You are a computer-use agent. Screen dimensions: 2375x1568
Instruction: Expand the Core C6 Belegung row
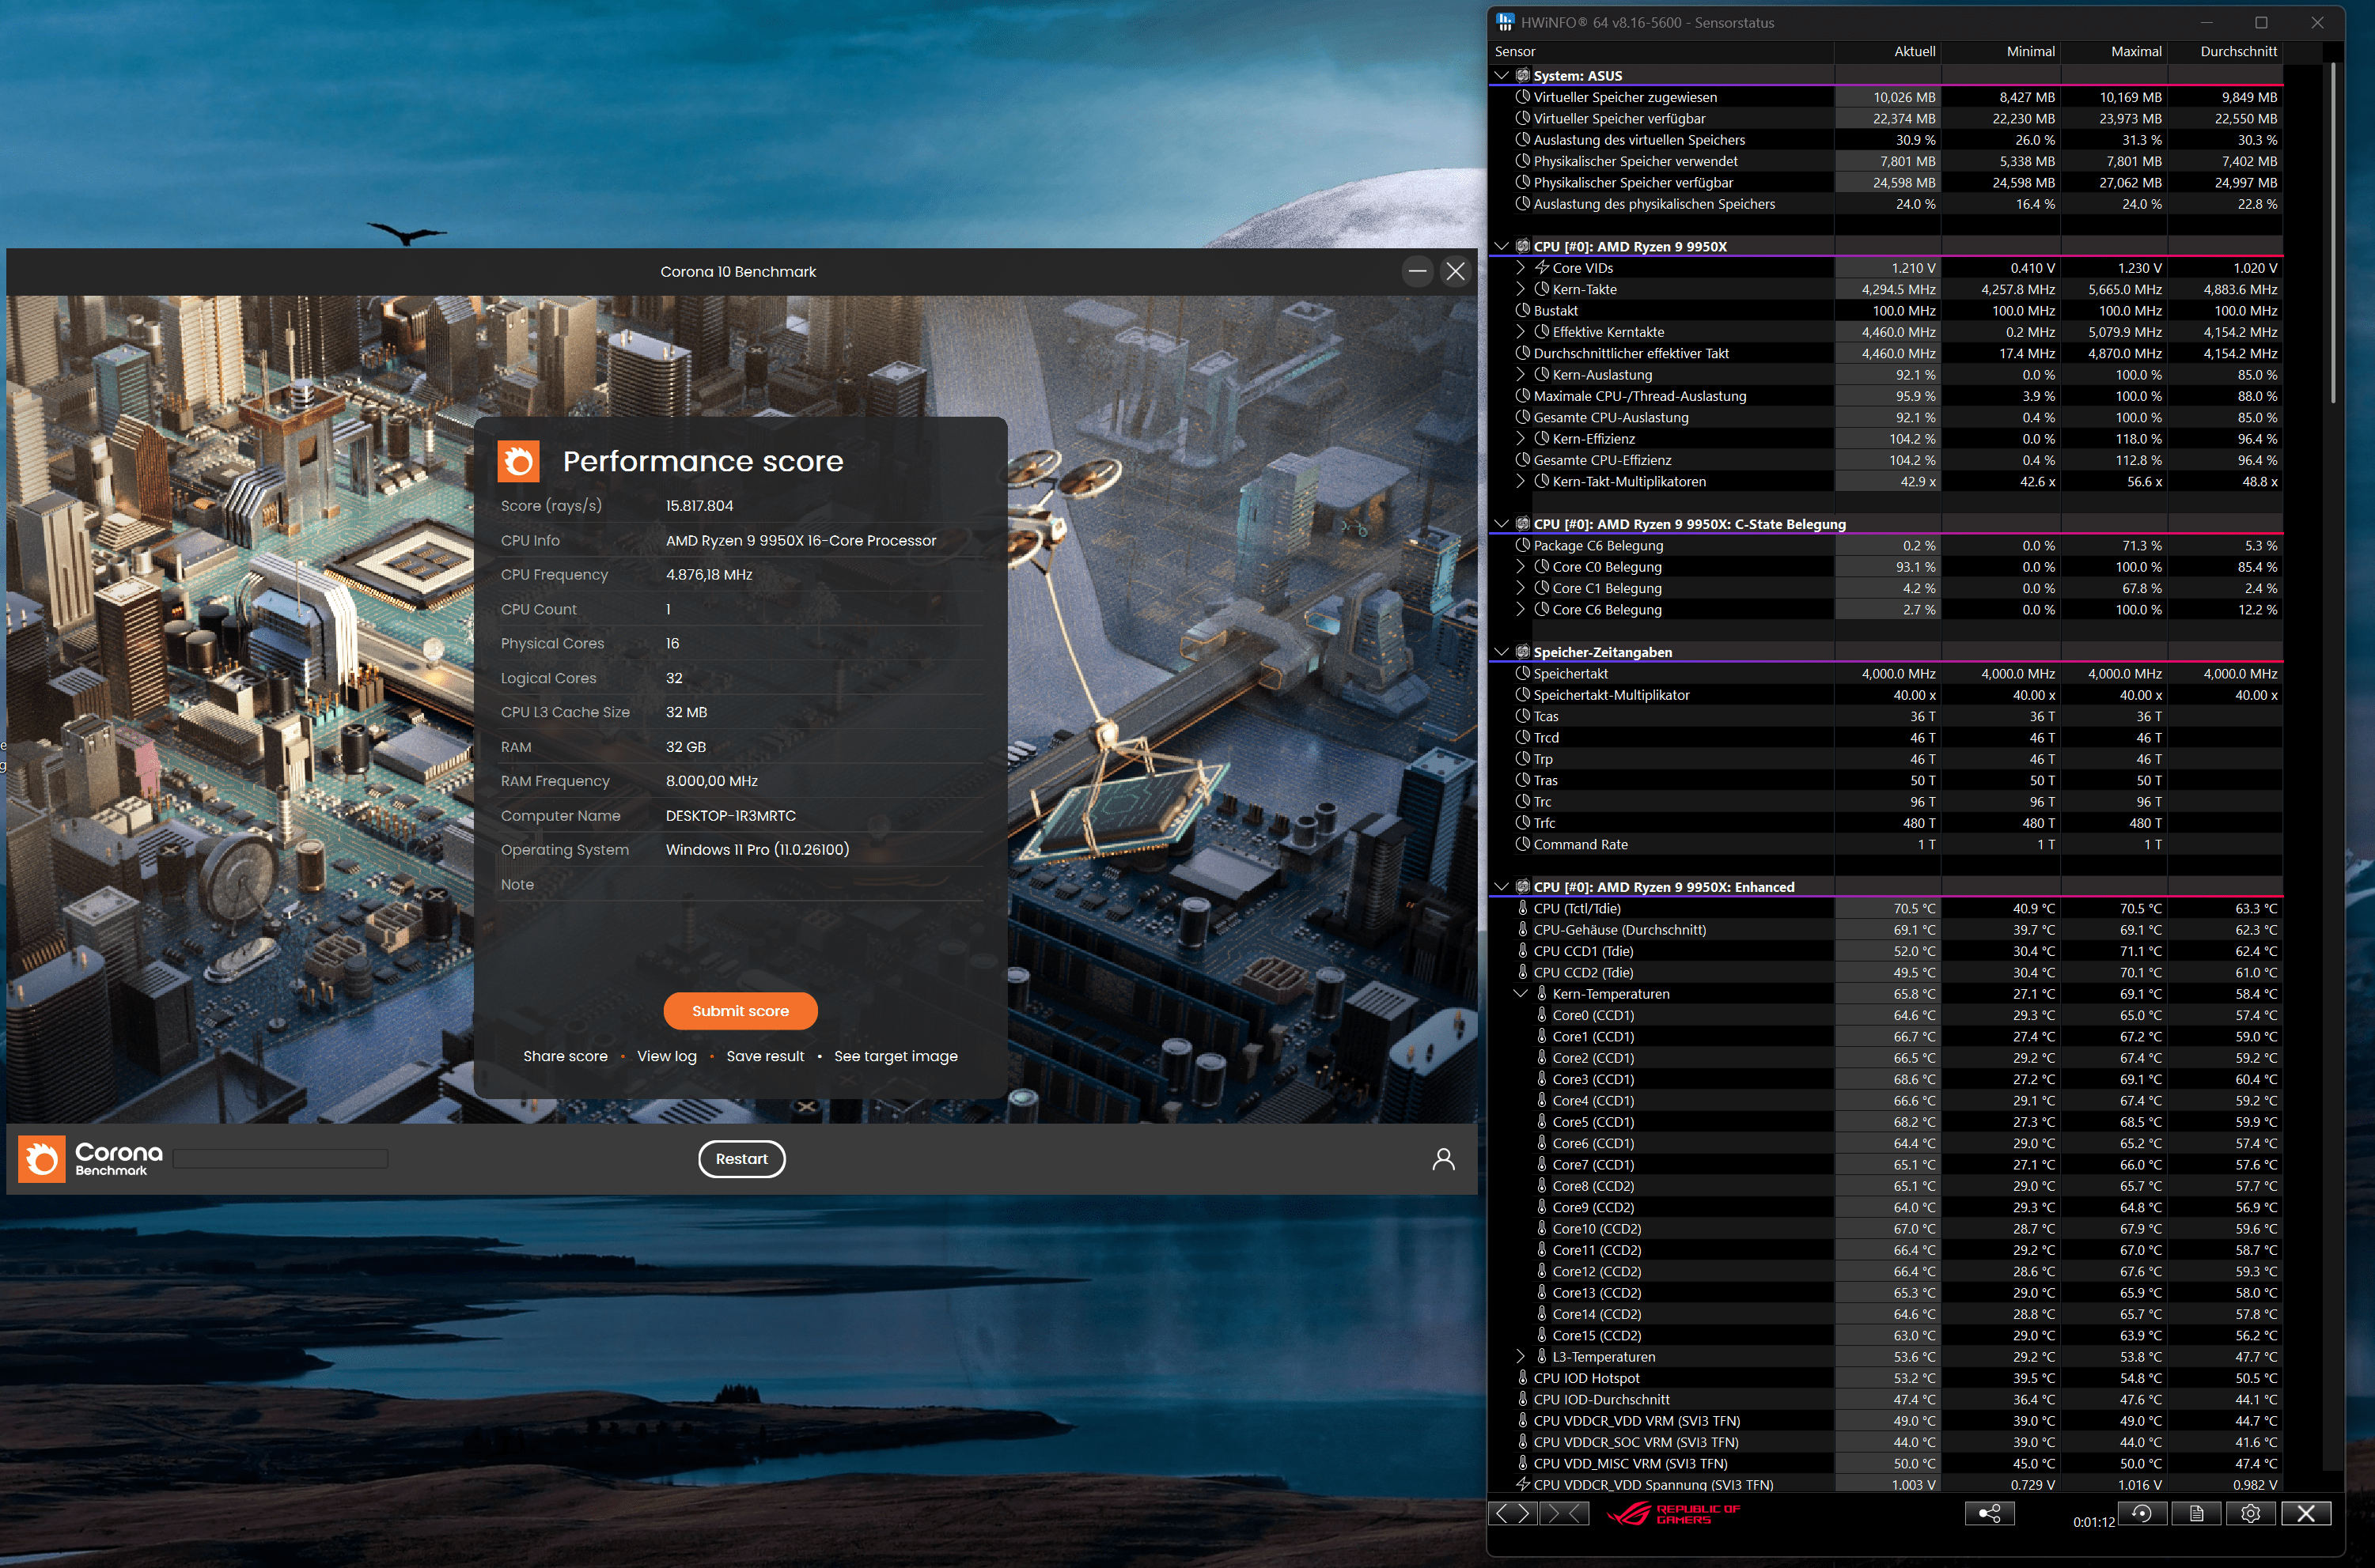(1521, 610)
